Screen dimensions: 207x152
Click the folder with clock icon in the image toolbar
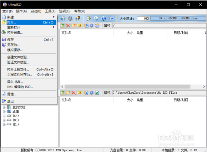[97, 26]
